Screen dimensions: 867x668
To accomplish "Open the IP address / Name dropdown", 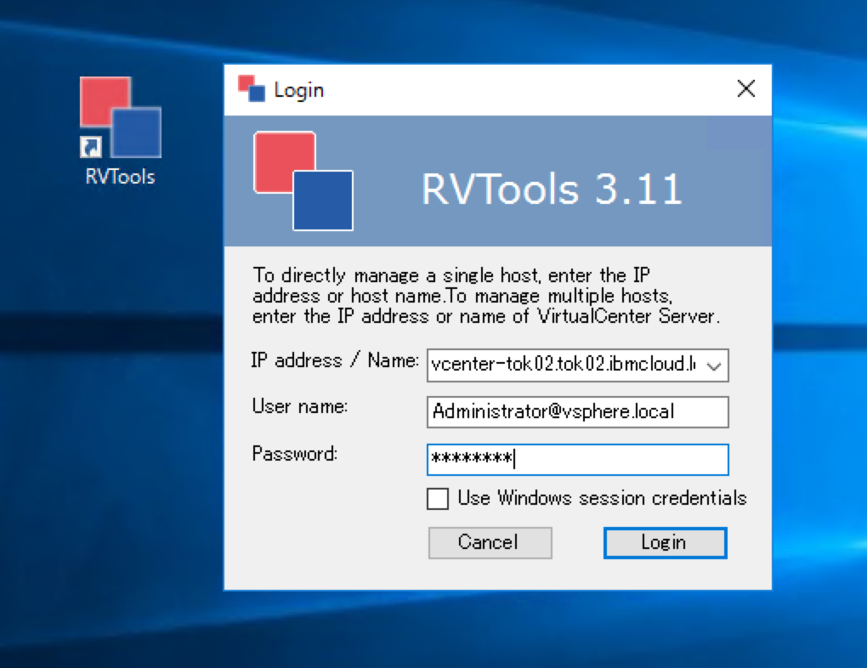I will 716,365.
